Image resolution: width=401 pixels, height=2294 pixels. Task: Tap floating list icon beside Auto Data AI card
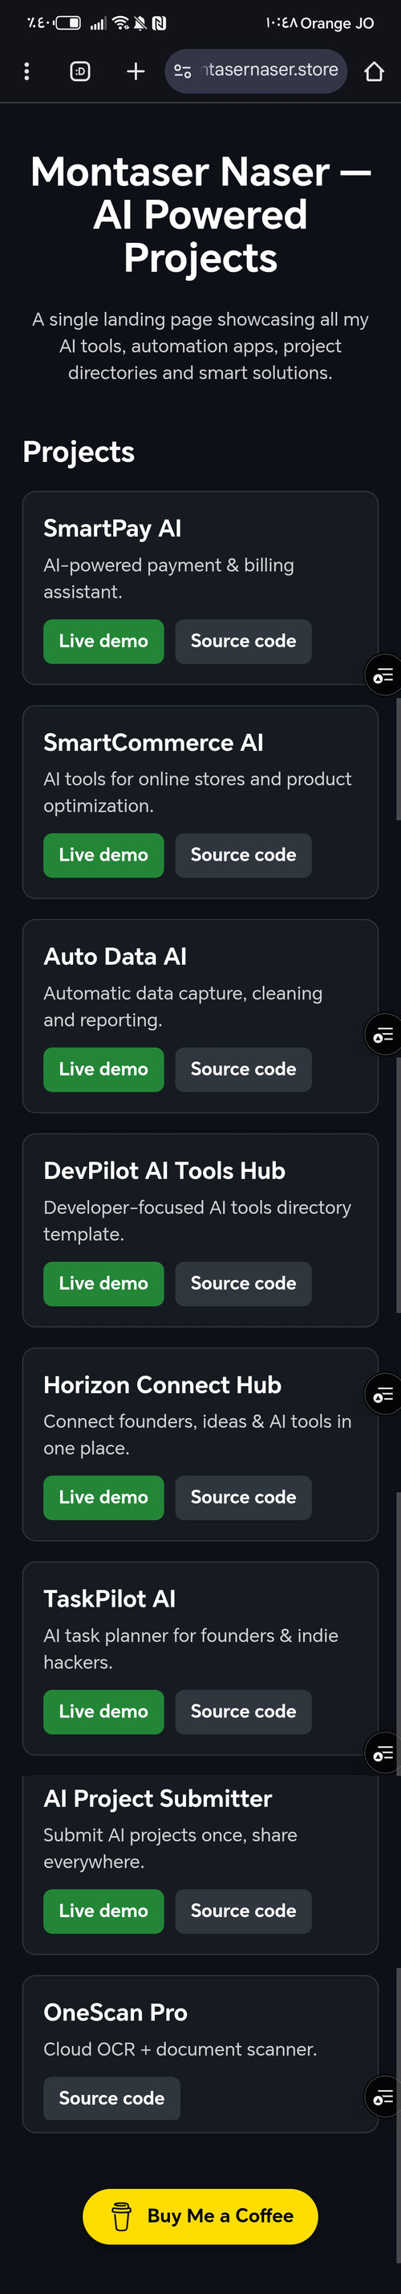(x=383, y=1035)
